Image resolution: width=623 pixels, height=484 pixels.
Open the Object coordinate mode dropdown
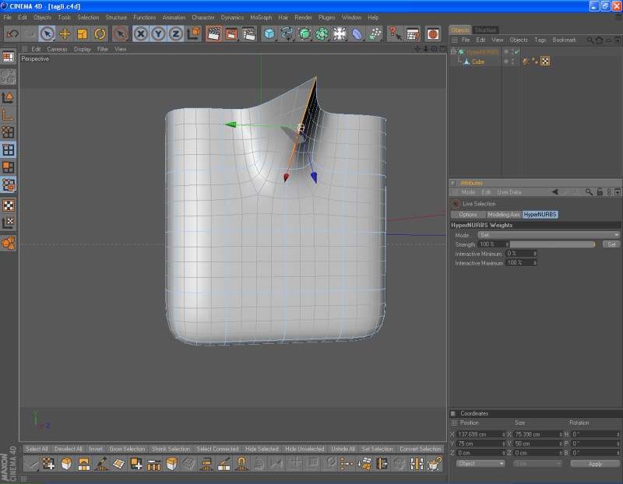click(480, 464)
